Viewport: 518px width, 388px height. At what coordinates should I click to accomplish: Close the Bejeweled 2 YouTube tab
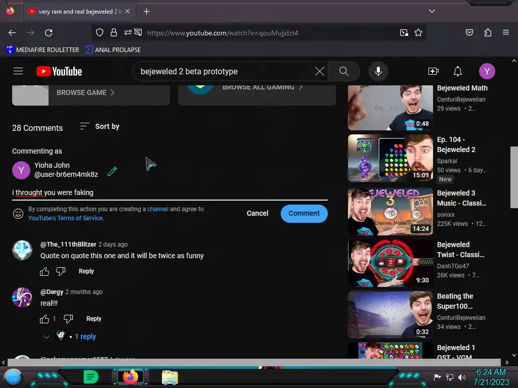[127, 11]
